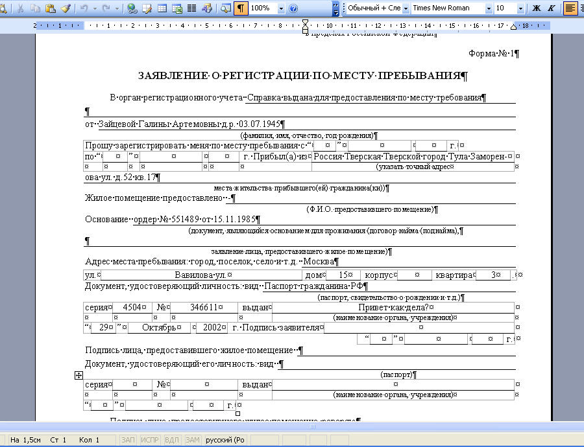The width and height of the screenshot is (584, 447).
Task: Click the Print Preview magnifier icon
Action: pos(4,8)
